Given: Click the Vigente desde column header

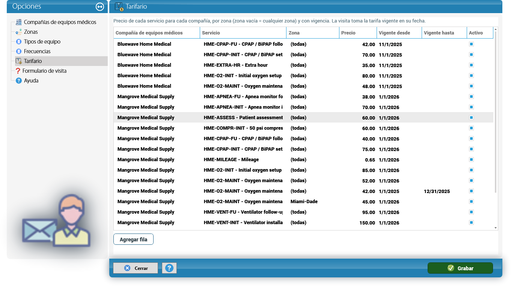Looking at the screenshot, I should [x=399, y=33].
